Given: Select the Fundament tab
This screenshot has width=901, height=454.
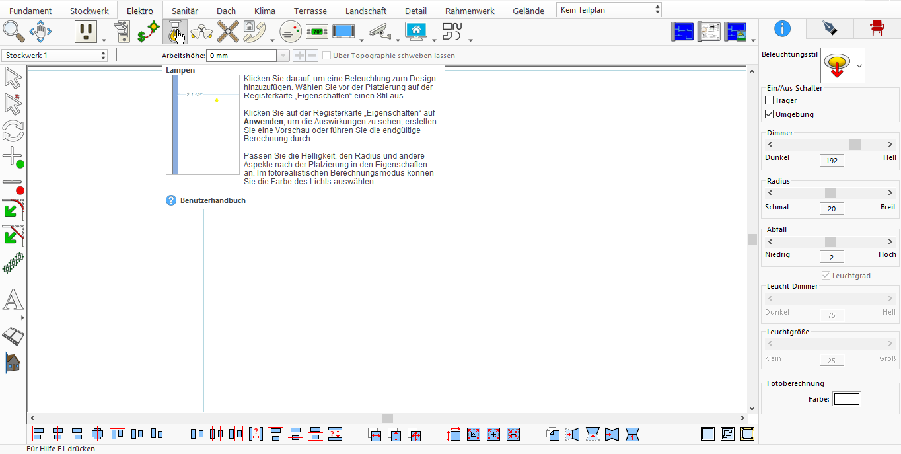Looking at the screenshot, I should coord(30,11).
